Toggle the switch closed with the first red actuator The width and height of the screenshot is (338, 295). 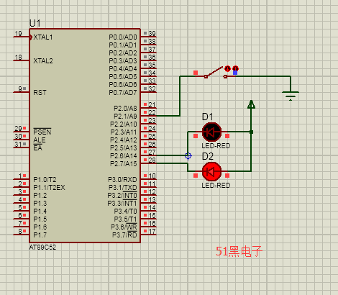(227, 69)
